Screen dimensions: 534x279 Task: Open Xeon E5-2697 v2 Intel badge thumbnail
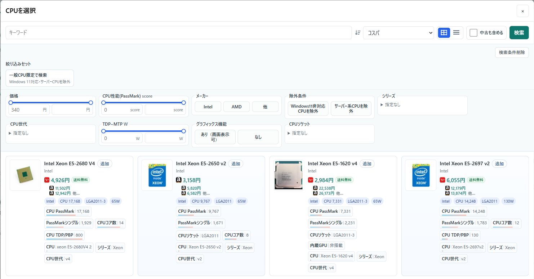click(x=420, y=175)
